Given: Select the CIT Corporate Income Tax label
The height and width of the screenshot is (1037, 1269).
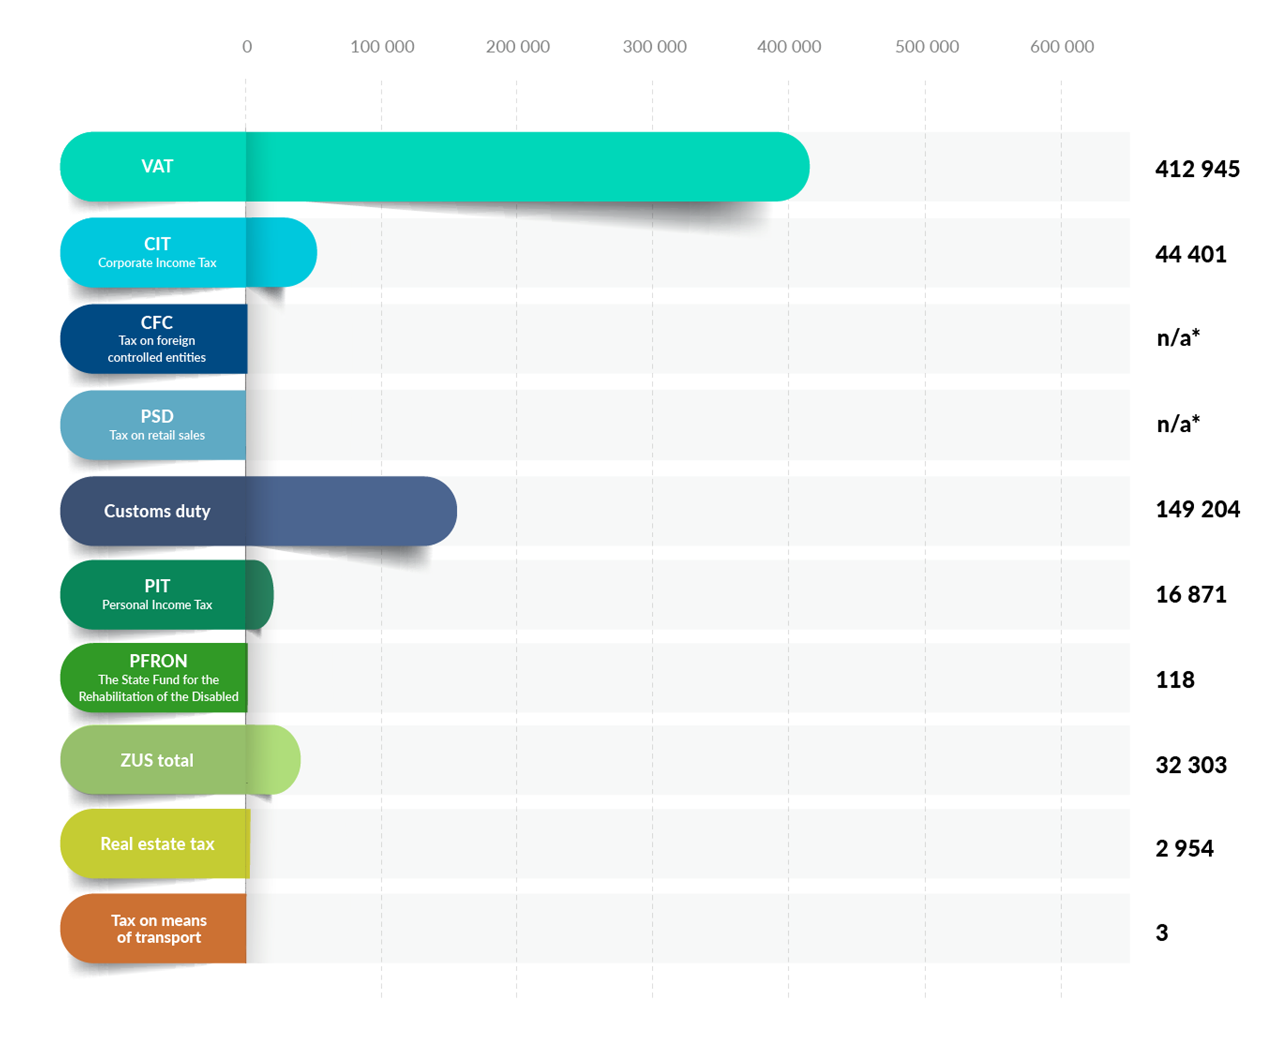Looking at the screenshot, I should [x=157, y=252].
